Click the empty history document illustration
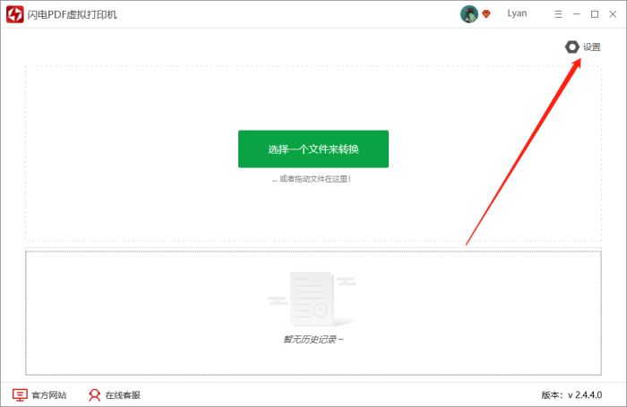This screenshot has height=407, width=627. click(x=312, y=299)
